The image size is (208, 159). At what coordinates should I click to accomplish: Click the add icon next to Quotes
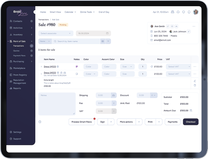[x=32, y=51]
